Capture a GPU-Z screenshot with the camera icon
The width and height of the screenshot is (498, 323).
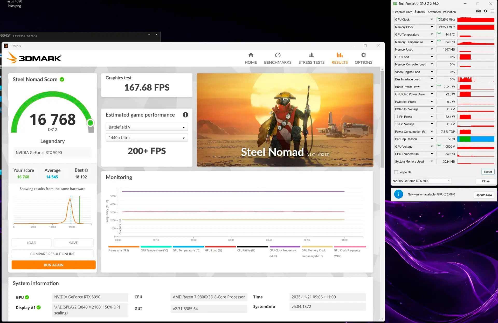coord(478,11)
